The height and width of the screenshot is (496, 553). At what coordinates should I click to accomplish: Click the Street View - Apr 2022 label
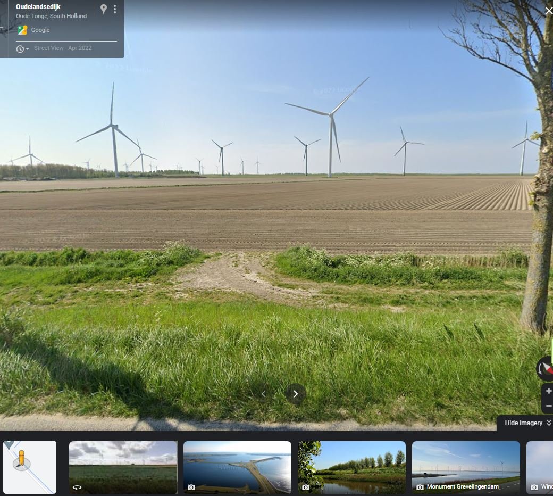tap(63, 48)
